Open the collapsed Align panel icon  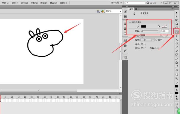[x=125, y=24]
